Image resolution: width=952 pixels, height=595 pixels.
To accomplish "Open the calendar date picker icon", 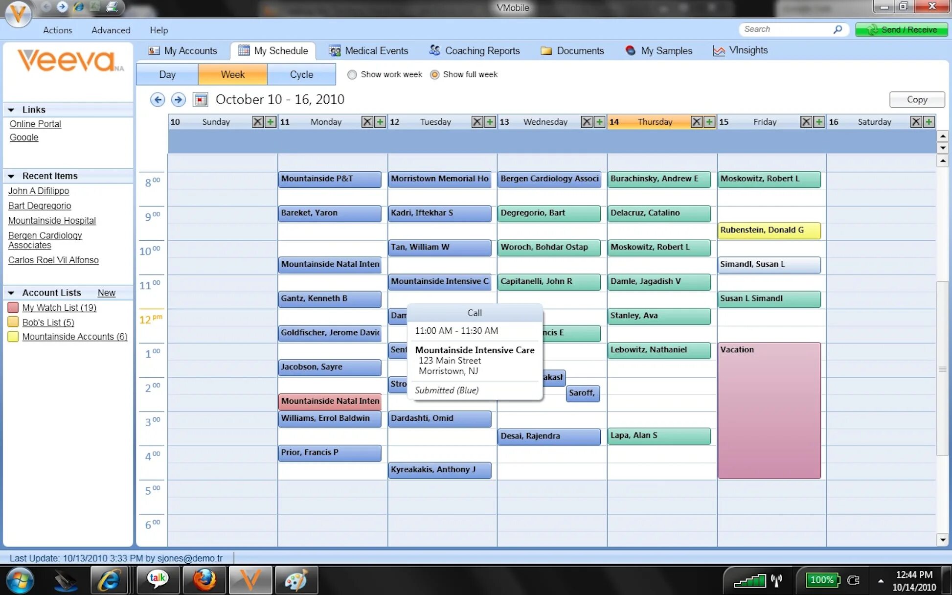I will pos(200,100).
